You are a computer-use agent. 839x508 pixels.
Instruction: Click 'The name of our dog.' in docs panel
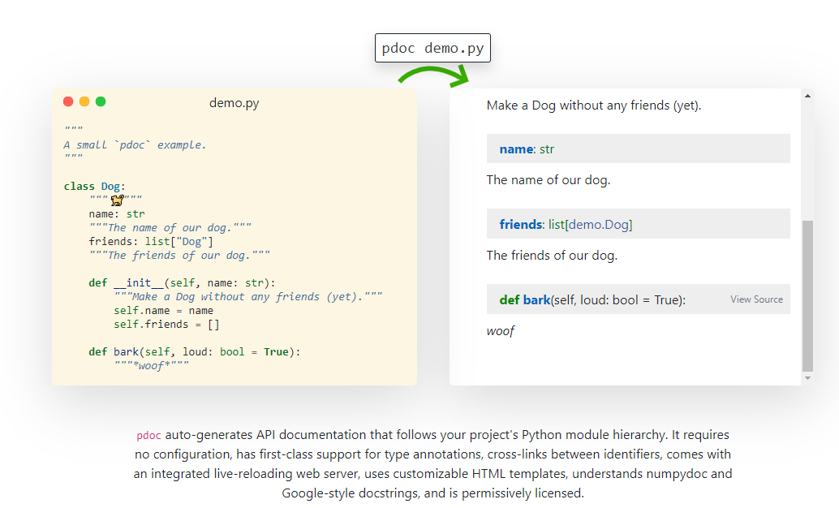pyautogui.click(x=548, y=180)
